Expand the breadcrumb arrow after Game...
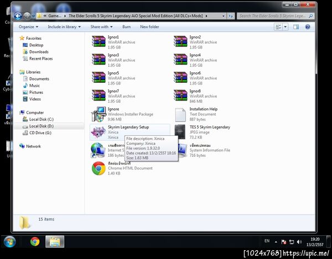The height and width of the screenshot is (259, 332). click(x=65, y=16)
